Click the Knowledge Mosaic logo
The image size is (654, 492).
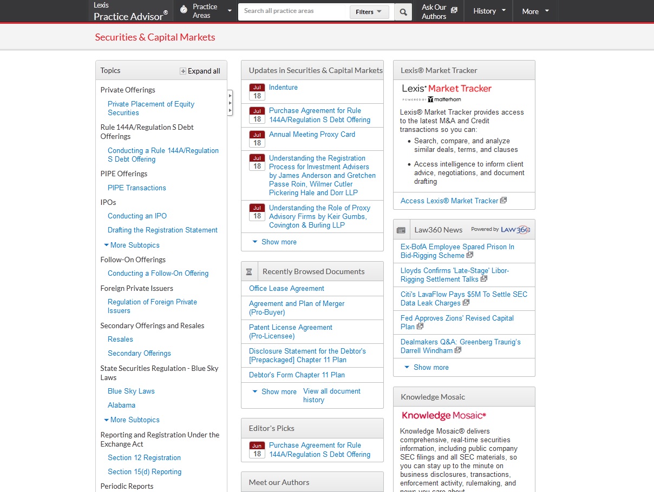(444, 415)
